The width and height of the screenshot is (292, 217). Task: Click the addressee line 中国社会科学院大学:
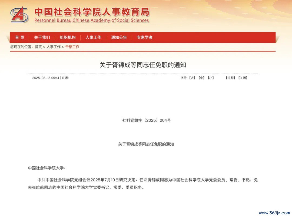click(x=47, y=168)
